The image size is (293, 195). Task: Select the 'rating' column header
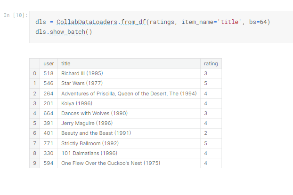pyautogui.click(x=211, y=63)
